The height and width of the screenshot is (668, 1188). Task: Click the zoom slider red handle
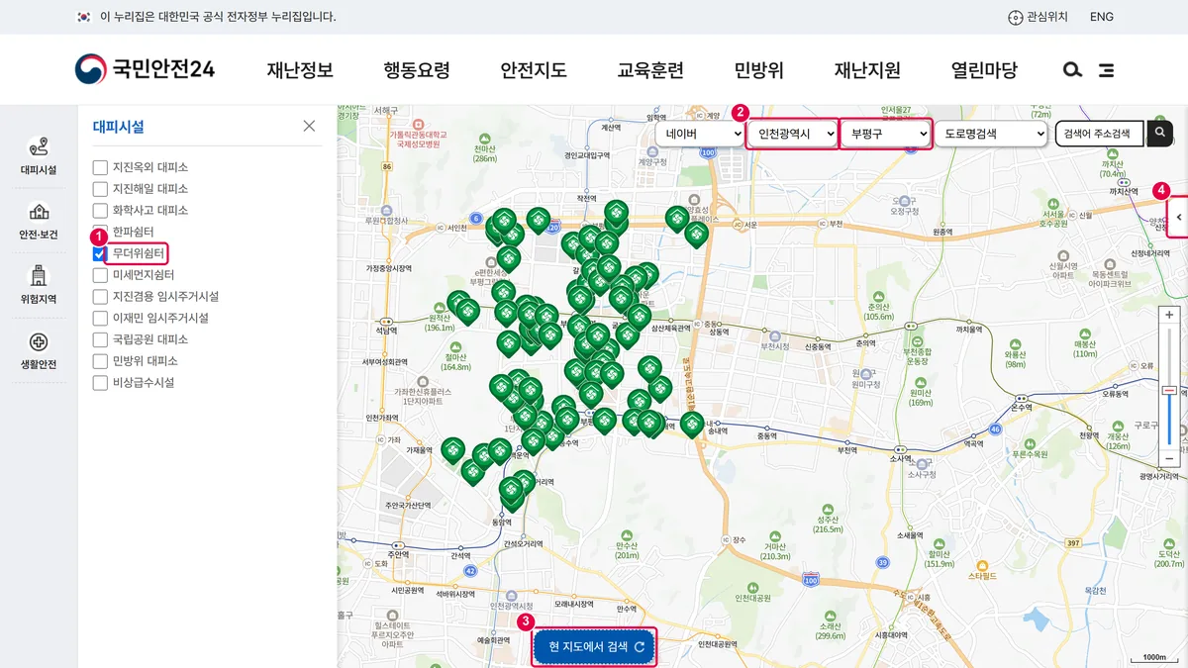click(1169, 390)
